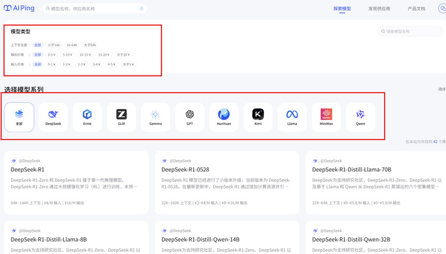Viewport: 446px width, 254px height.
Task: Select 全部 for 上下文长度 filter
Action: (38, 45)
